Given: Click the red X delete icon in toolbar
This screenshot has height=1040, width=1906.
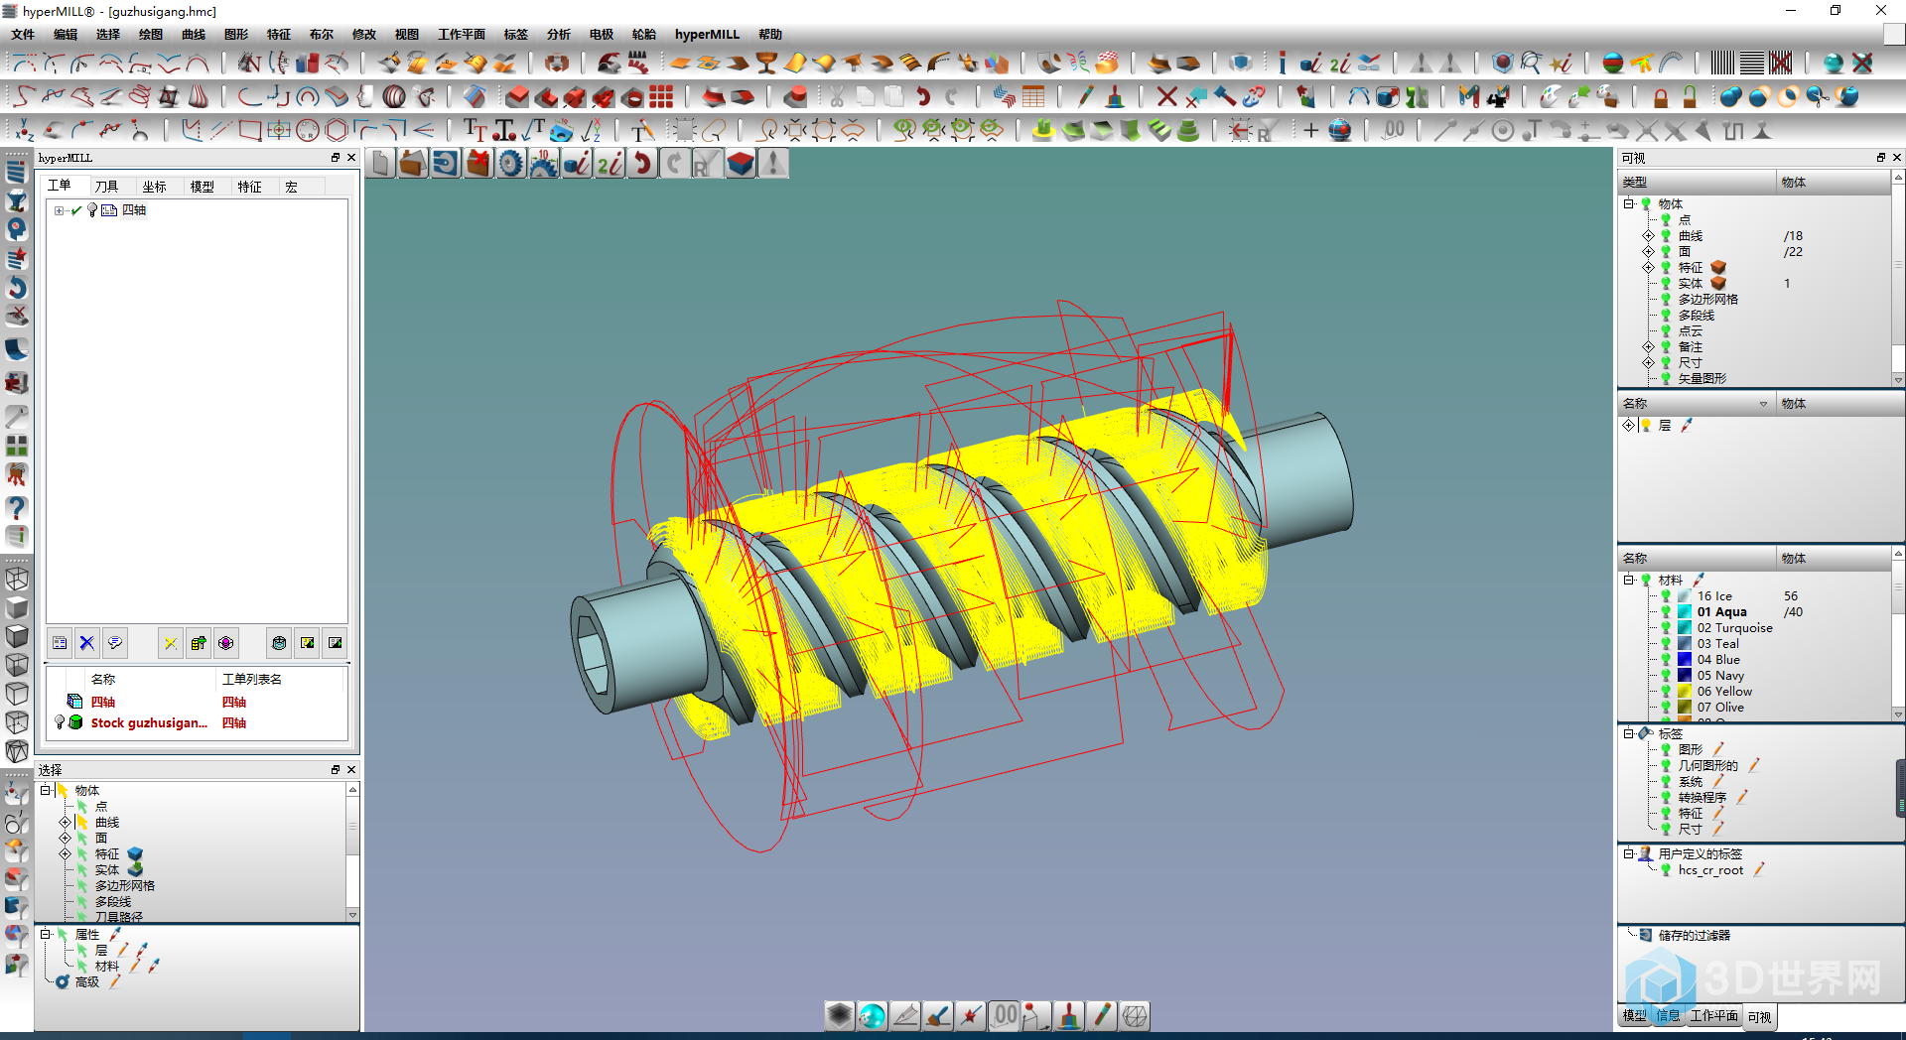Looking at the screenshot, I should click(1167, 96).
